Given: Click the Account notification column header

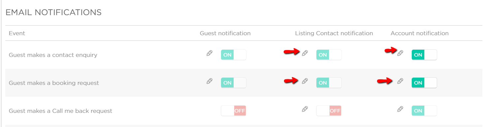Looking at the screenshot, I should click(x=420, y=33).
